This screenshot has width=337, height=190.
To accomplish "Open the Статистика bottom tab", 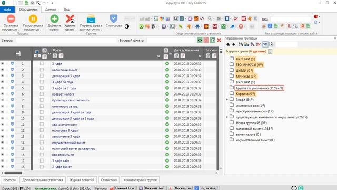I will (x=109, y=180).
